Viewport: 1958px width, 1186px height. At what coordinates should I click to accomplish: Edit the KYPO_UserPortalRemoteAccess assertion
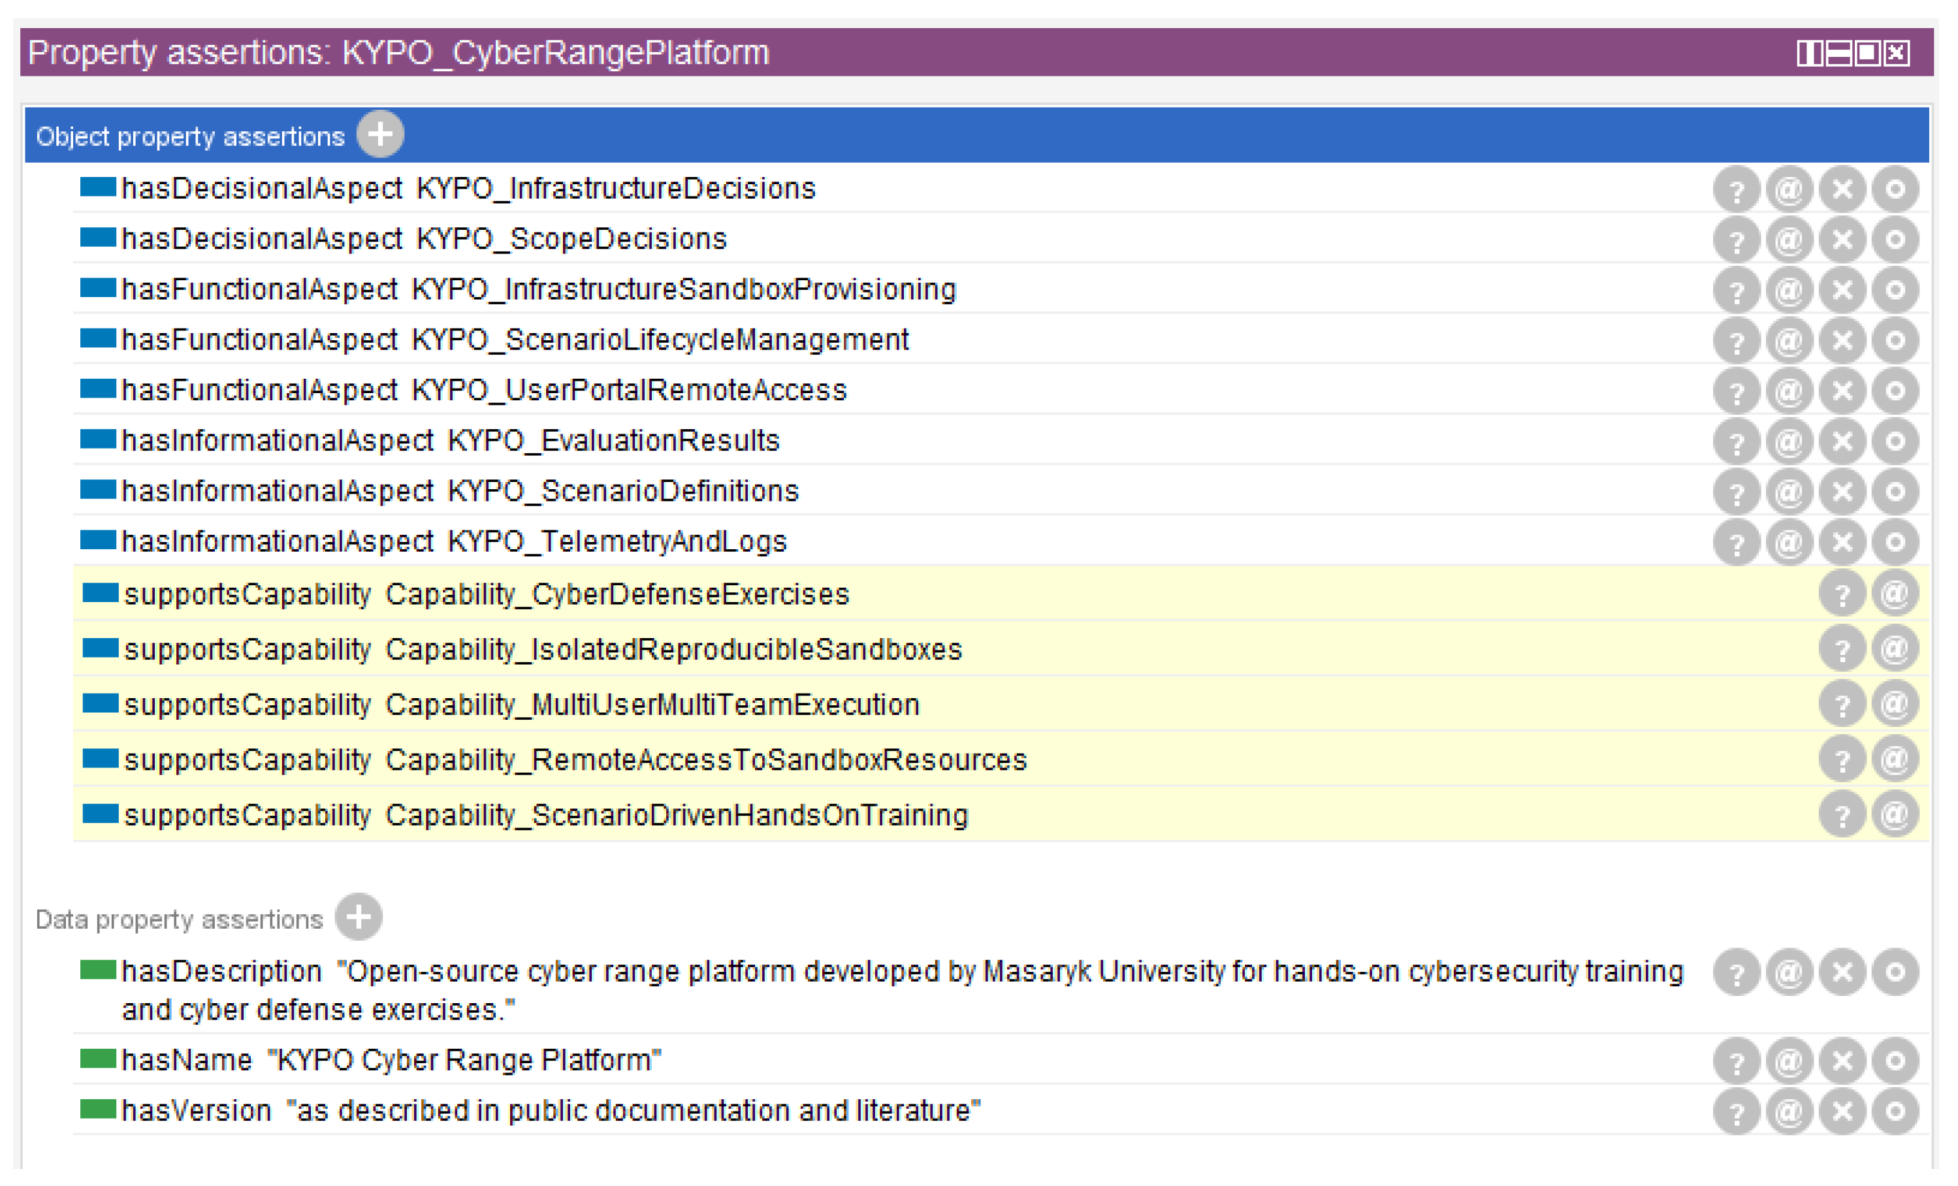[1896, 391]
